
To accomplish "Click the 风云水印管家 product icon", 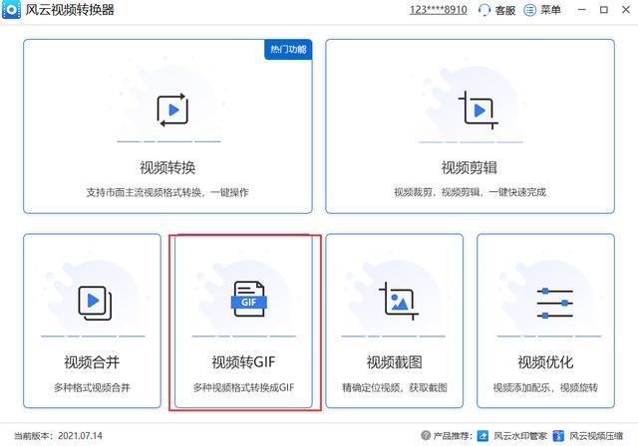I will (482, 436).
